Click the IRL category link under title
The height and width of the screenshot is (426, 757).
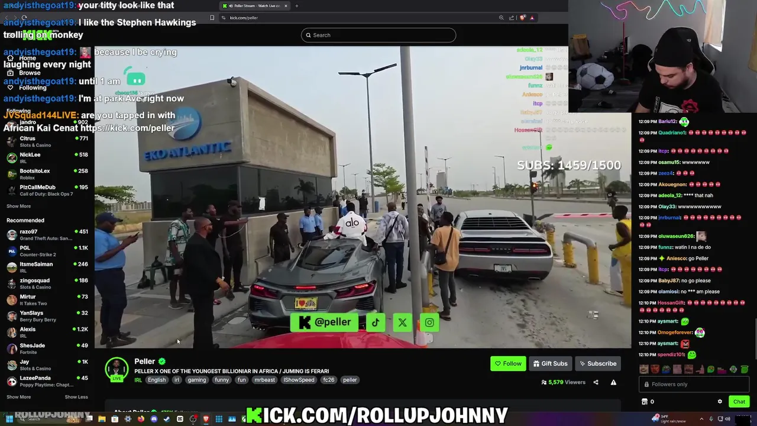138,380
